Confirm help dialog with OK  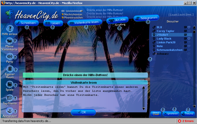pos(83,112)
